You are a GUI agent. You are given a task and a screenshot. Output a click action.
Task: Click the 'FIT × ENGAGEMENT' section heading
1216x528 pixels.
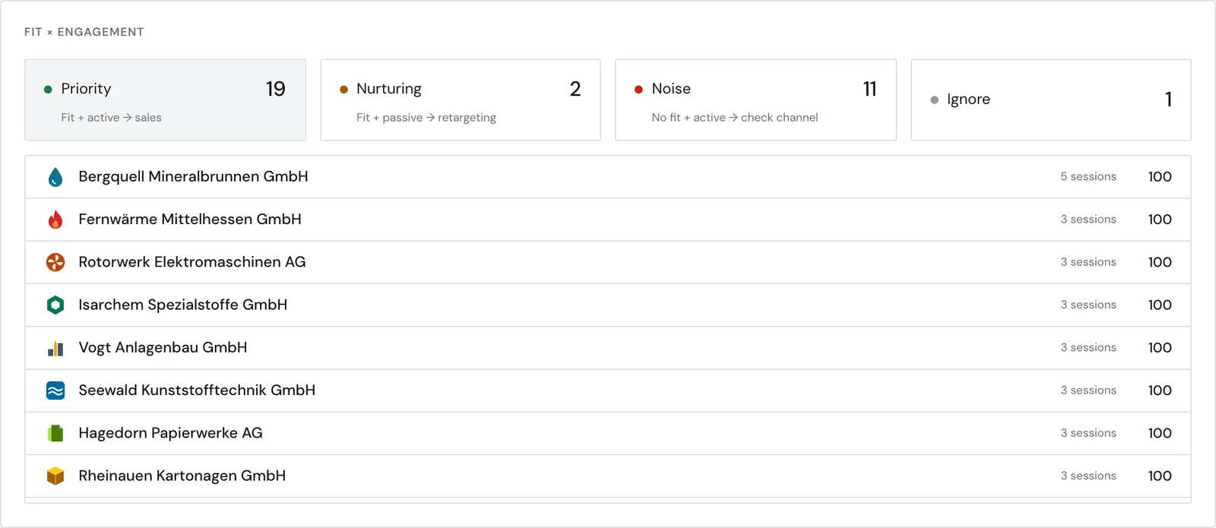[x=84, y=32]
